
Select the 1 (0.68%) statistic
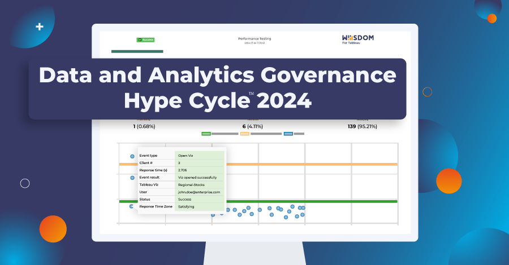pyautogui.click(x=144, y=126)
